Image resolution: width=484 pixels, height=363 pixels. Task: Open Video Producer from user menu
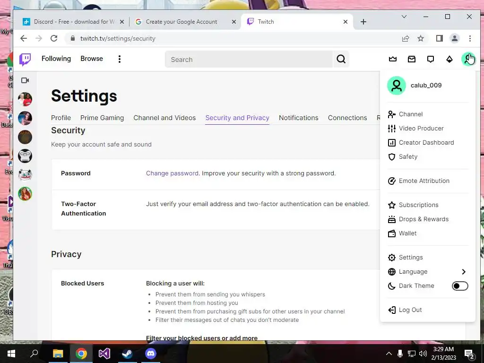428,129
